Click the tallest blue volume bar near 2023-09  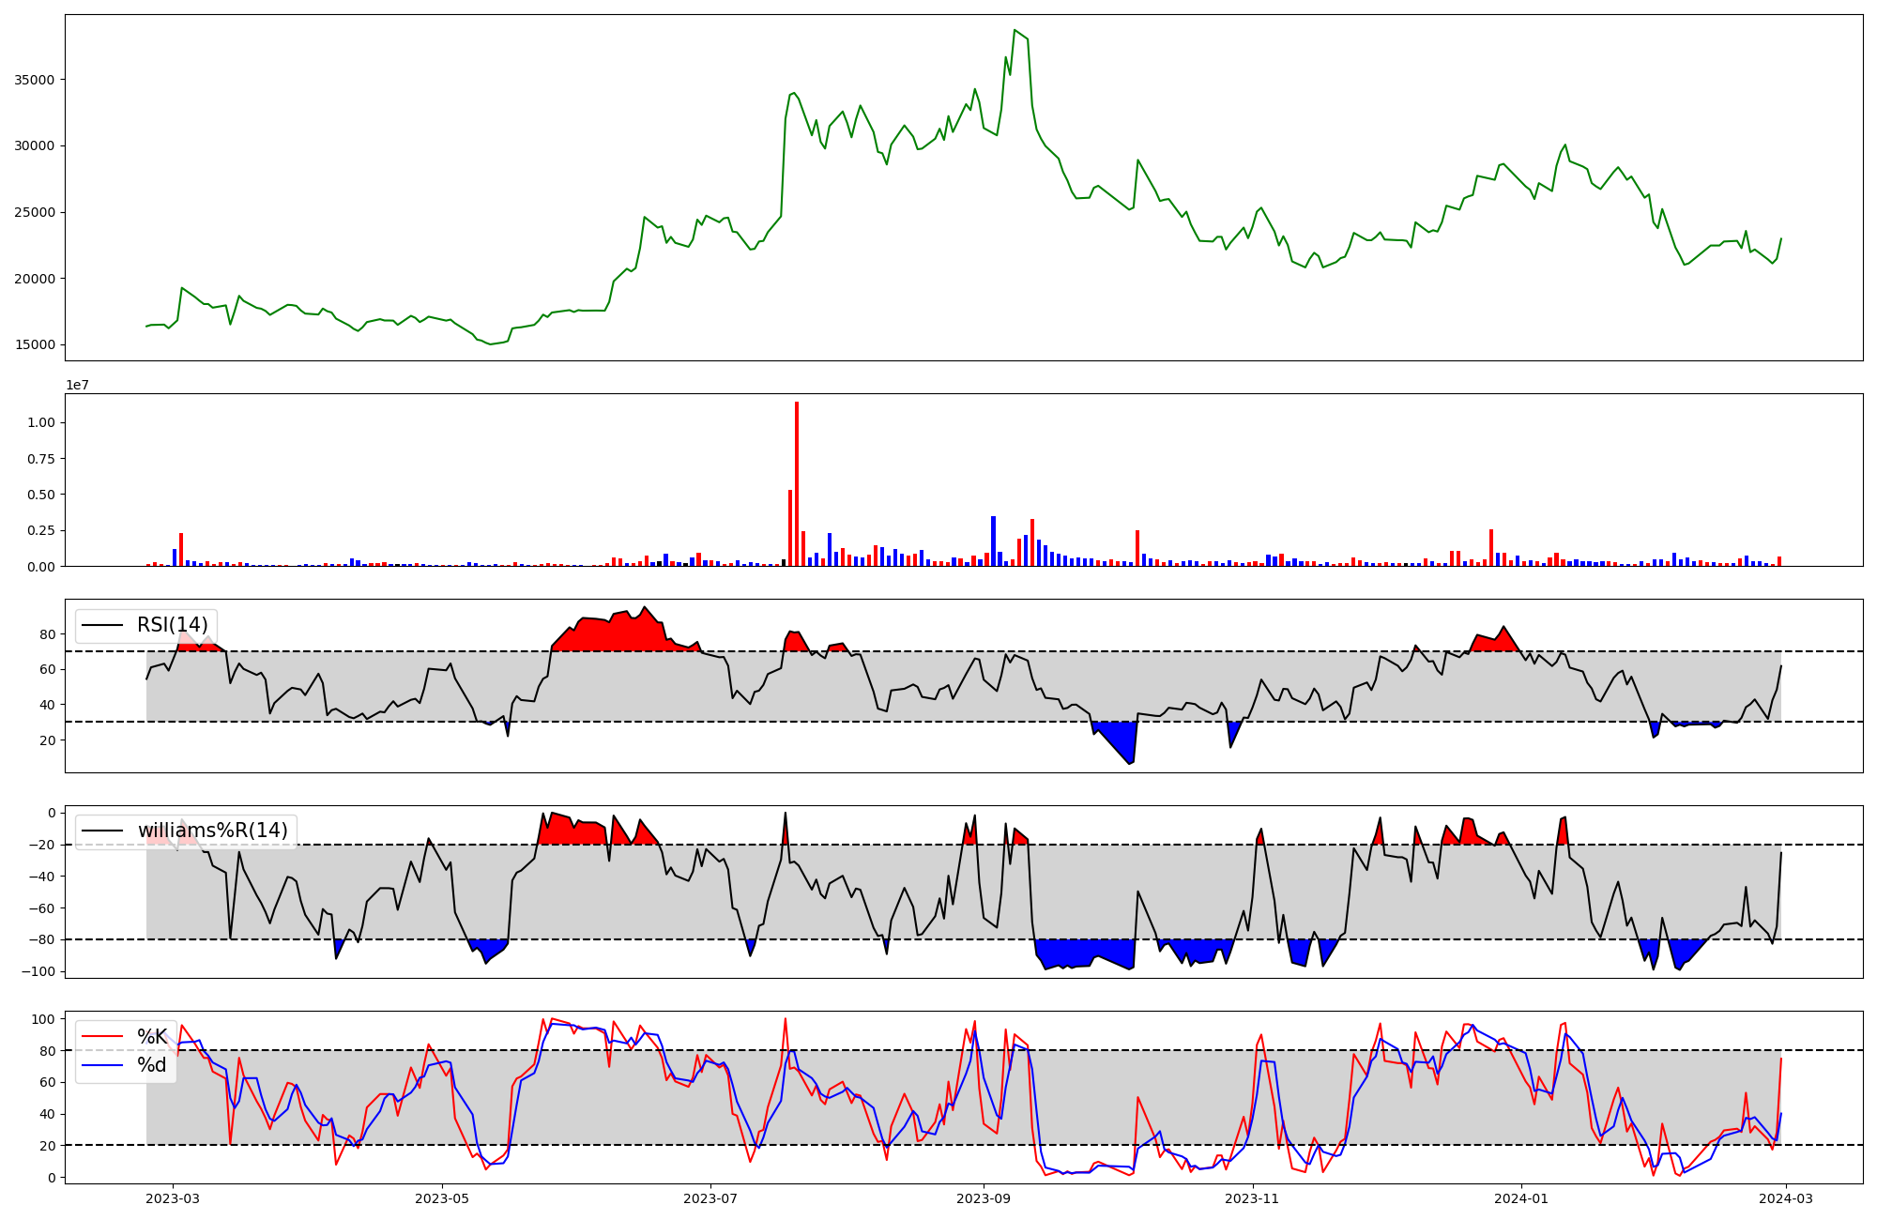pyautogui.click(x=993, y=541)
